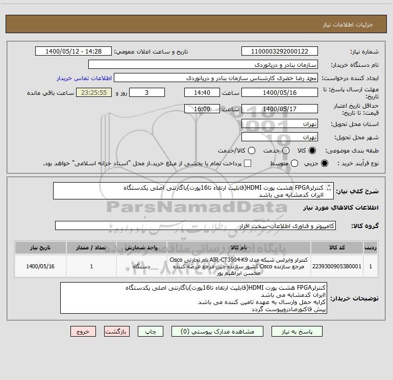Click the نام دستگاه خریدار field

coord(203,65)
